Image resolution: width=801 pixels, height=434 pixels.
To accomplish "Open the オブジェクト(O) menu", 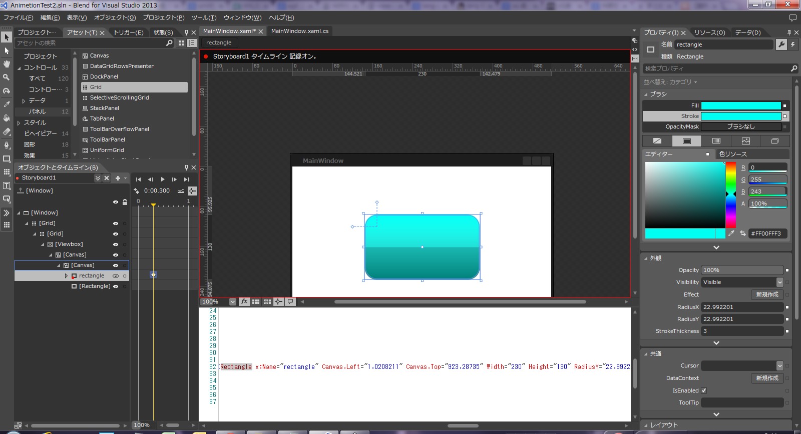I will 115,17.
